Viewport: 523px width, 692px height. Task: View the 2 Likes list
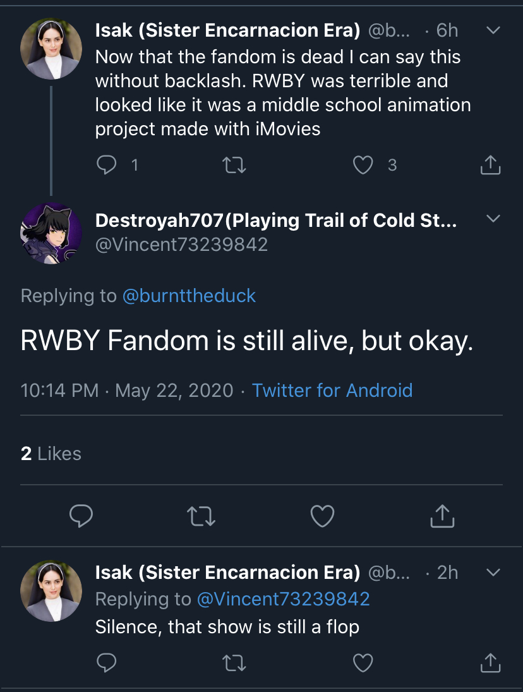[x=51, y=454]
